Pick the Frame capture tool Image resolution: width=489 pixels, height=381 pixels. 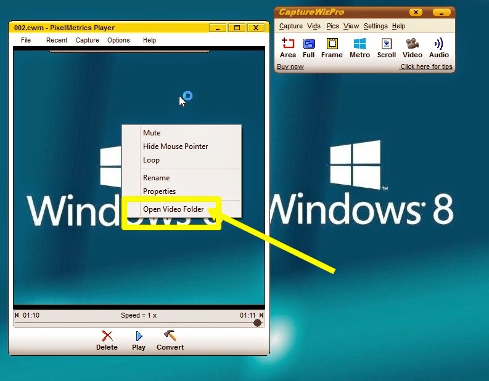pyautogui.click(x=332, y=48)
